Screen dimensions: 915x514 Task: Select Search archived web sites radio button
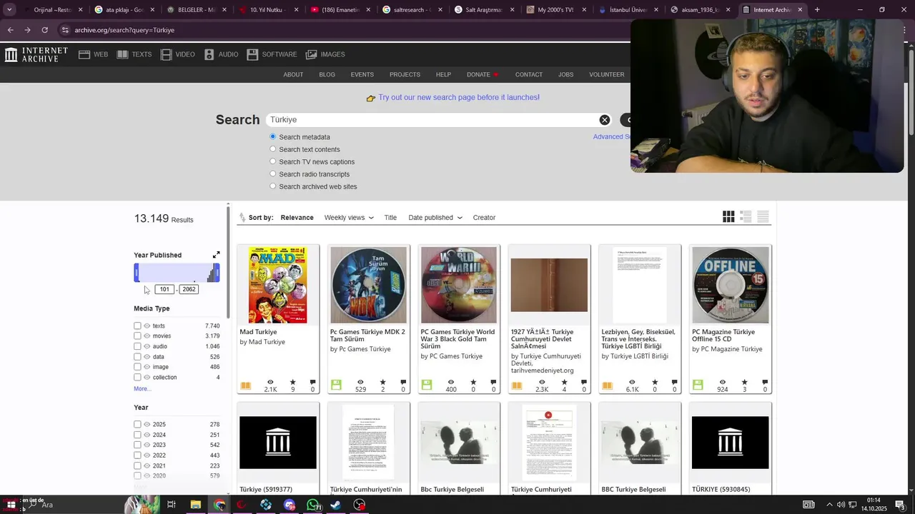point(272,186)
